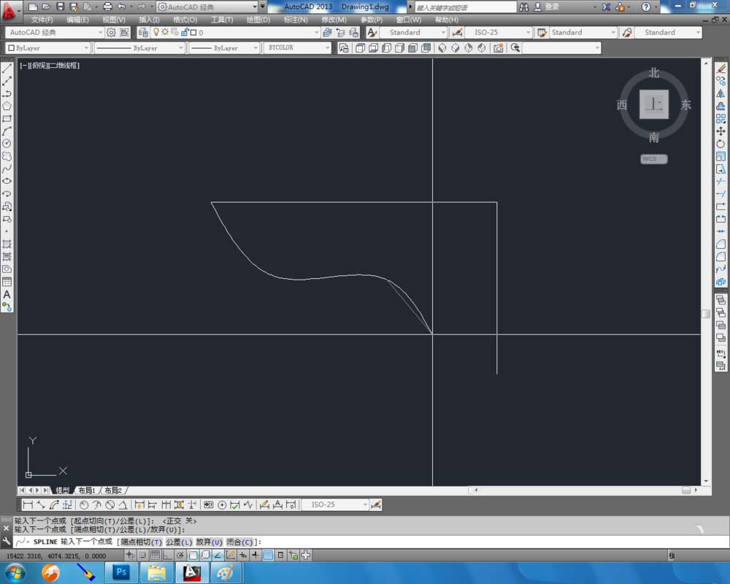Select the Chamfer tool in the modify toolbar
Screen dimensions: 730x584
(721, 244)
